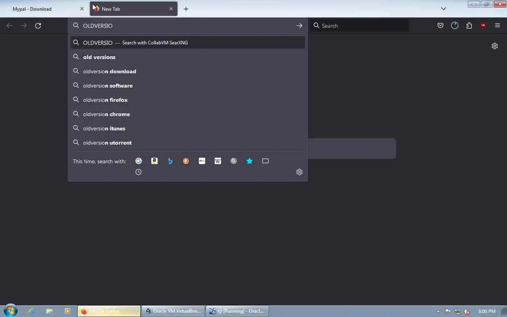
Task: Search this time with Google
Action: coord(139,161)
